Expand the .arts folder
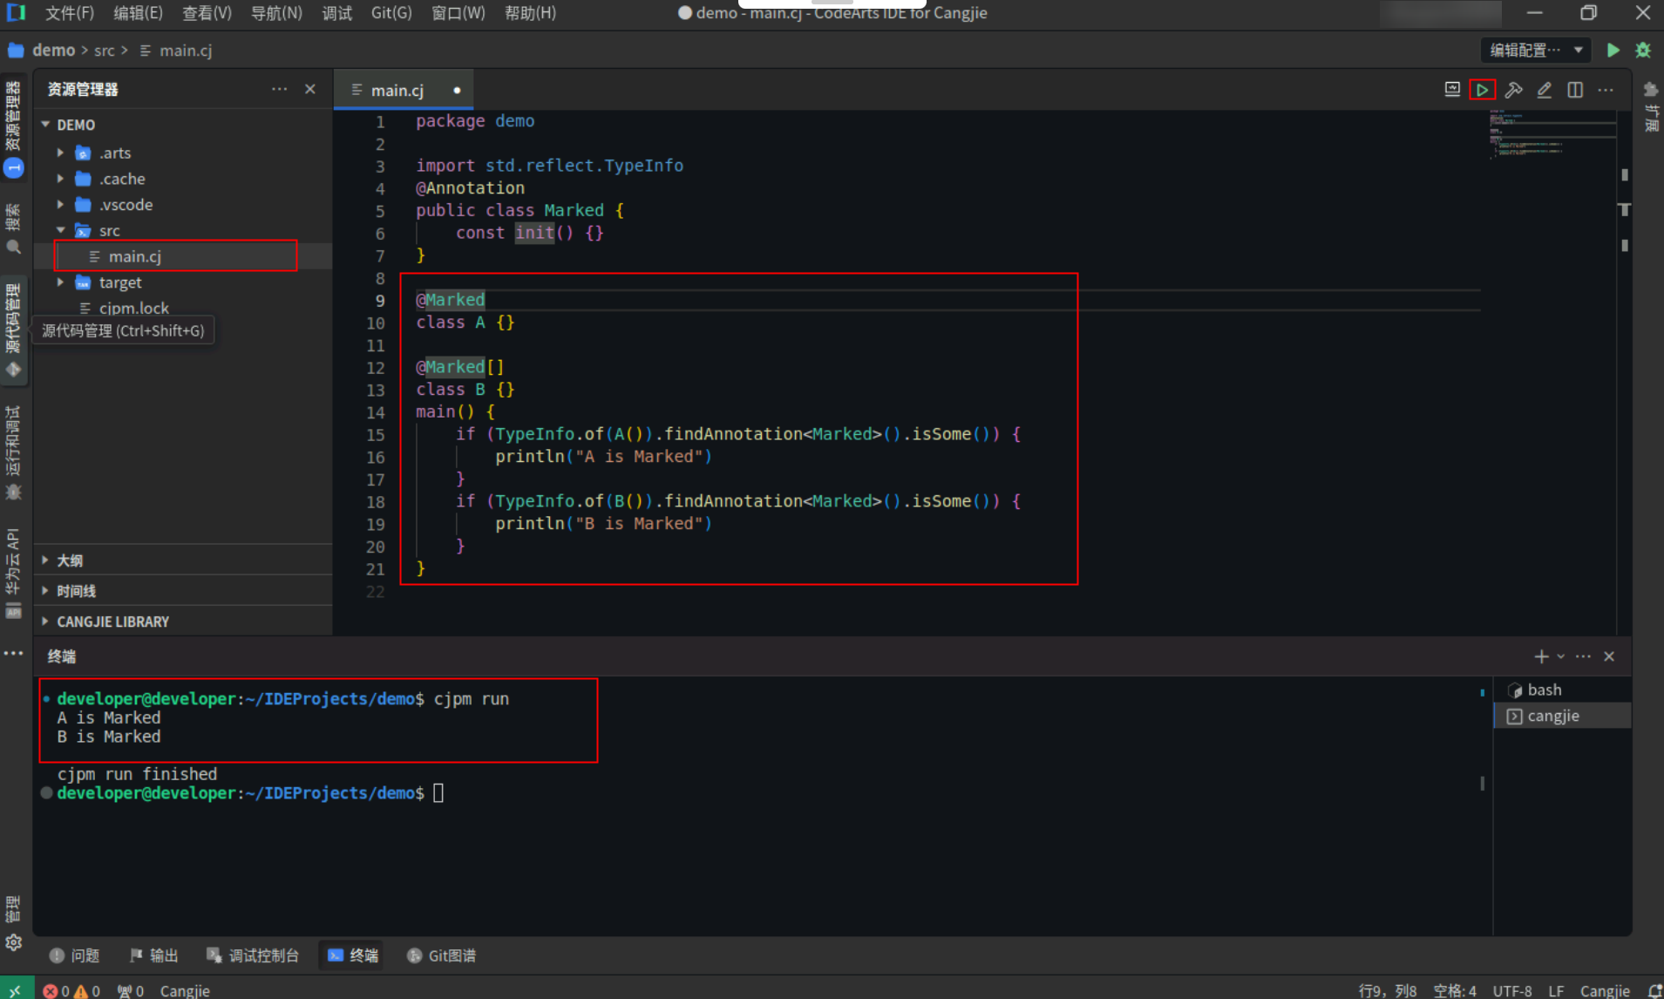Viewport: 1664px width, 999px height. (x=60, y=153)
